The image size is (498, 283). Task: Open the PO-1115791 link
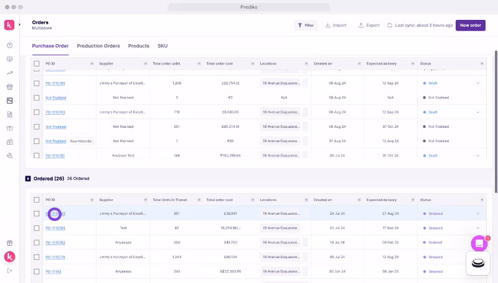[x=55, y=155]
